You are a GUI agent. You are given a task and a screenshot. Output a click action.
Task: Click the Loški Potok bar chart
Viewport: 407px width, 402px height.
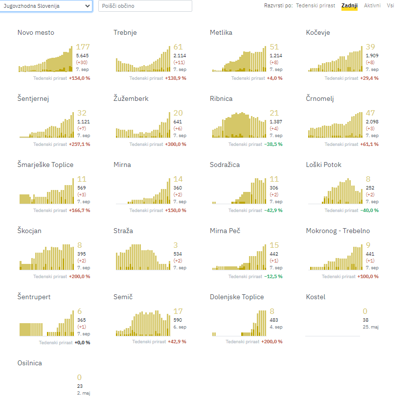pyautogui.click(x=336, y=191)
